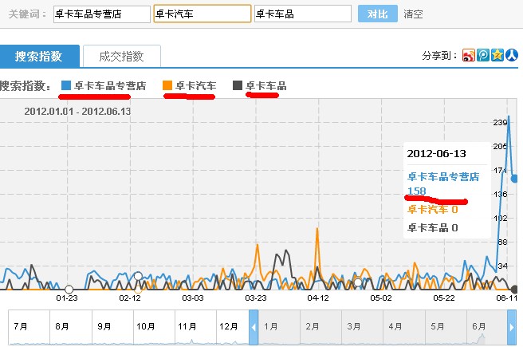Share to Qzone star icon
The width and height of the screenshot is (523, 347).
pos(497,55)
